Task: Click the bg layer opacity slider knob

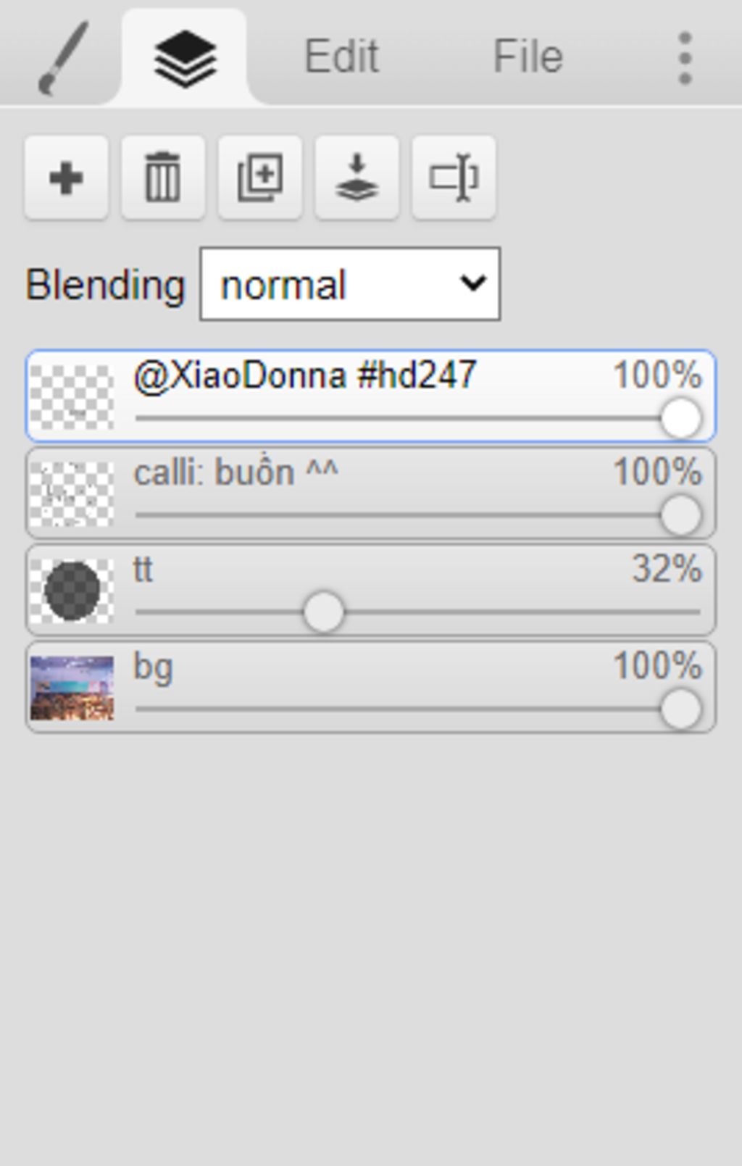Action: click(680, 709)
